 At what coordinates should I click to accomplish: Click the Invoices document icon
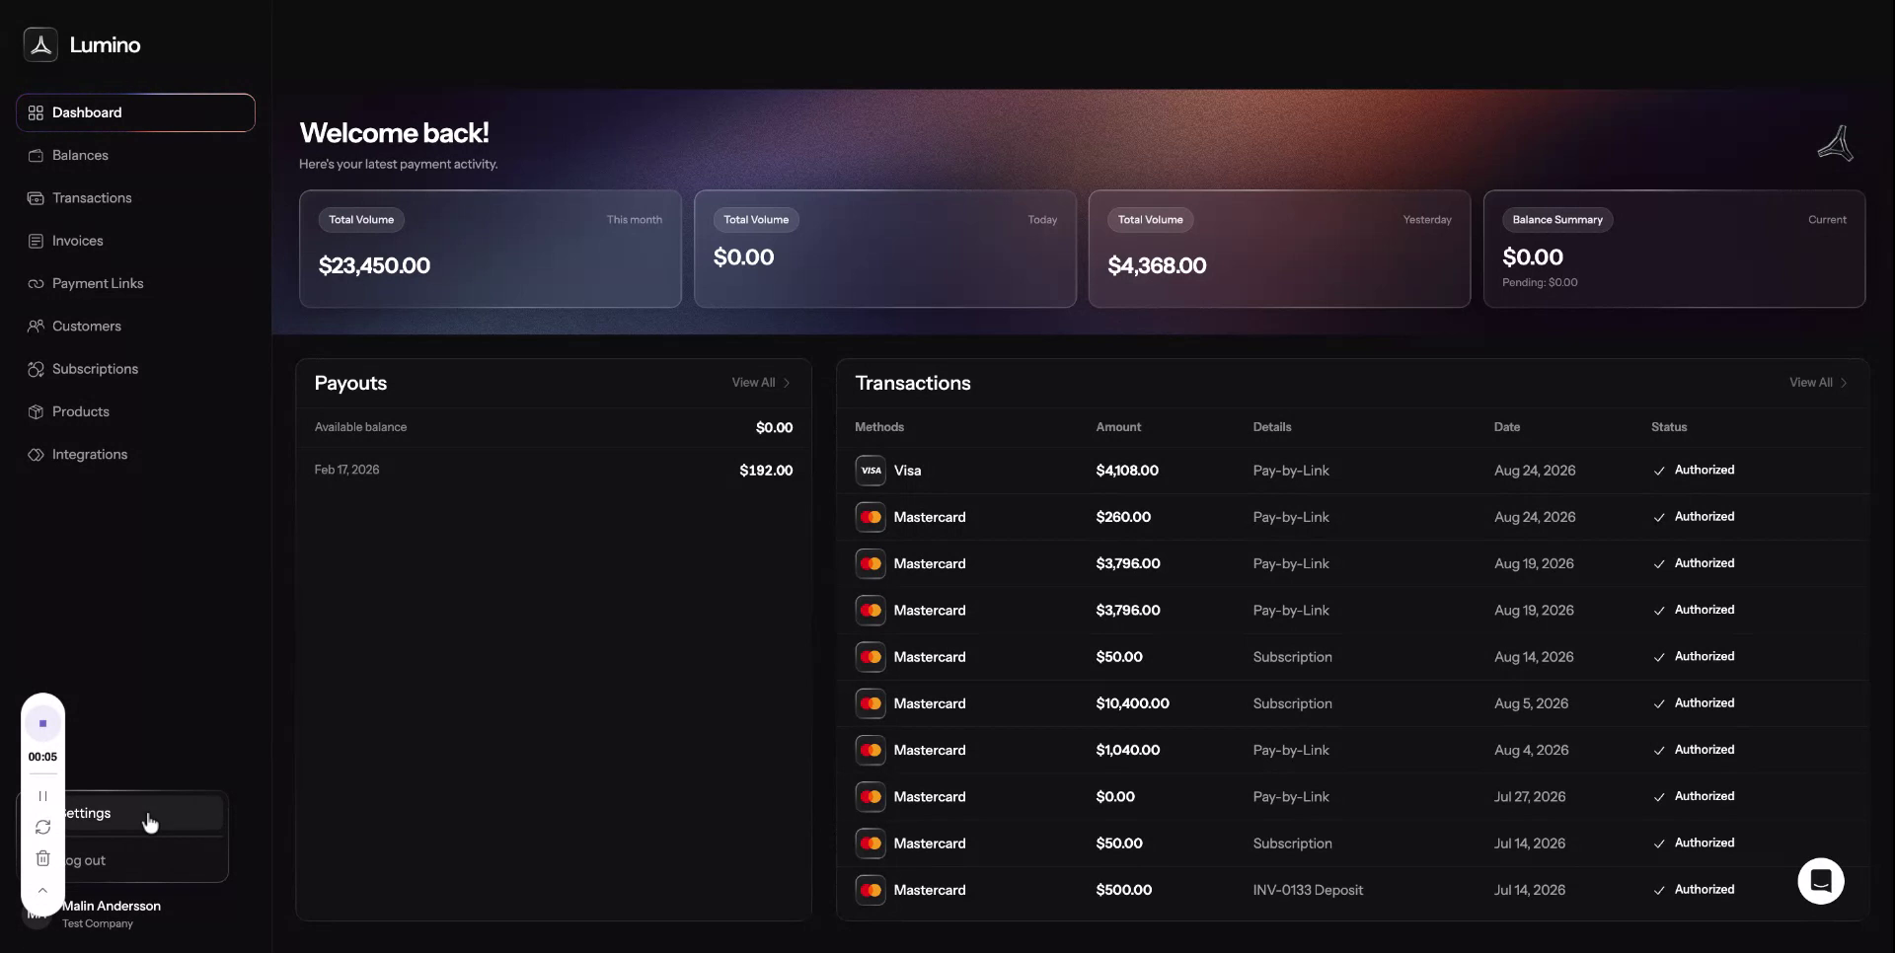point(36,241)
